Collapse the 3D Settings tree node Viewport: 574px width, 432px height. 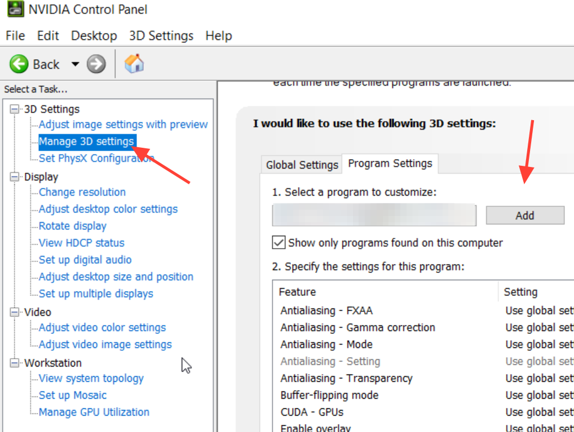click(x=14, y=109)
